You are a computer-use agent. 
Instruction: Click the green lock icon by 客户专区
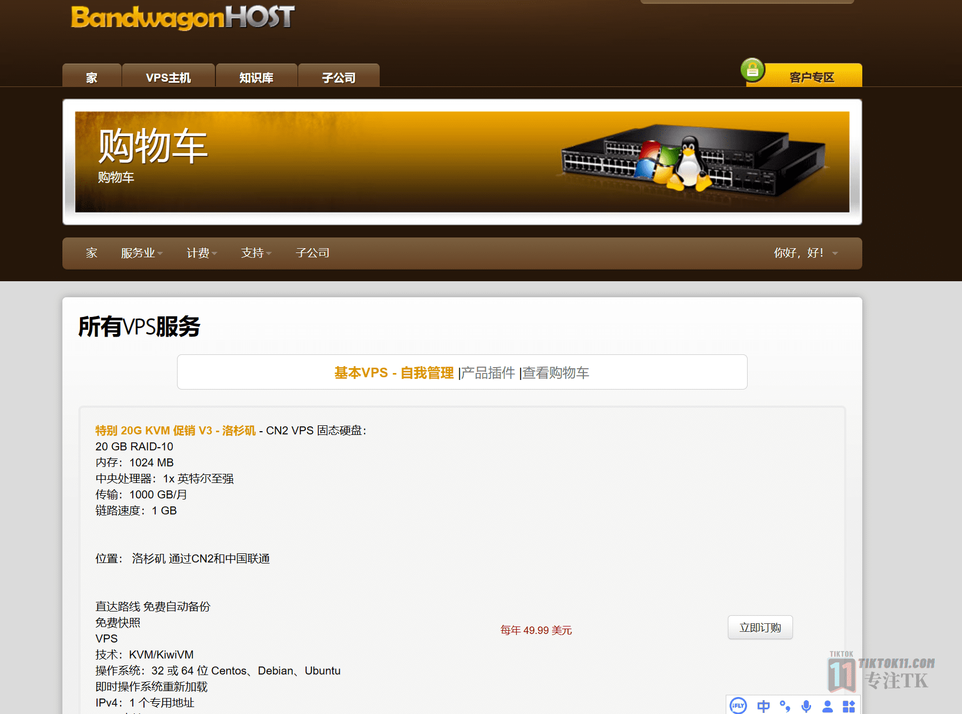752,70
